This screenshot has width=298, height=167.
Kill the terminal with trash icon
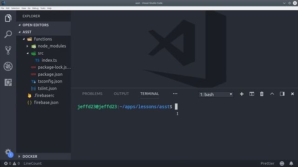point(262,94)
